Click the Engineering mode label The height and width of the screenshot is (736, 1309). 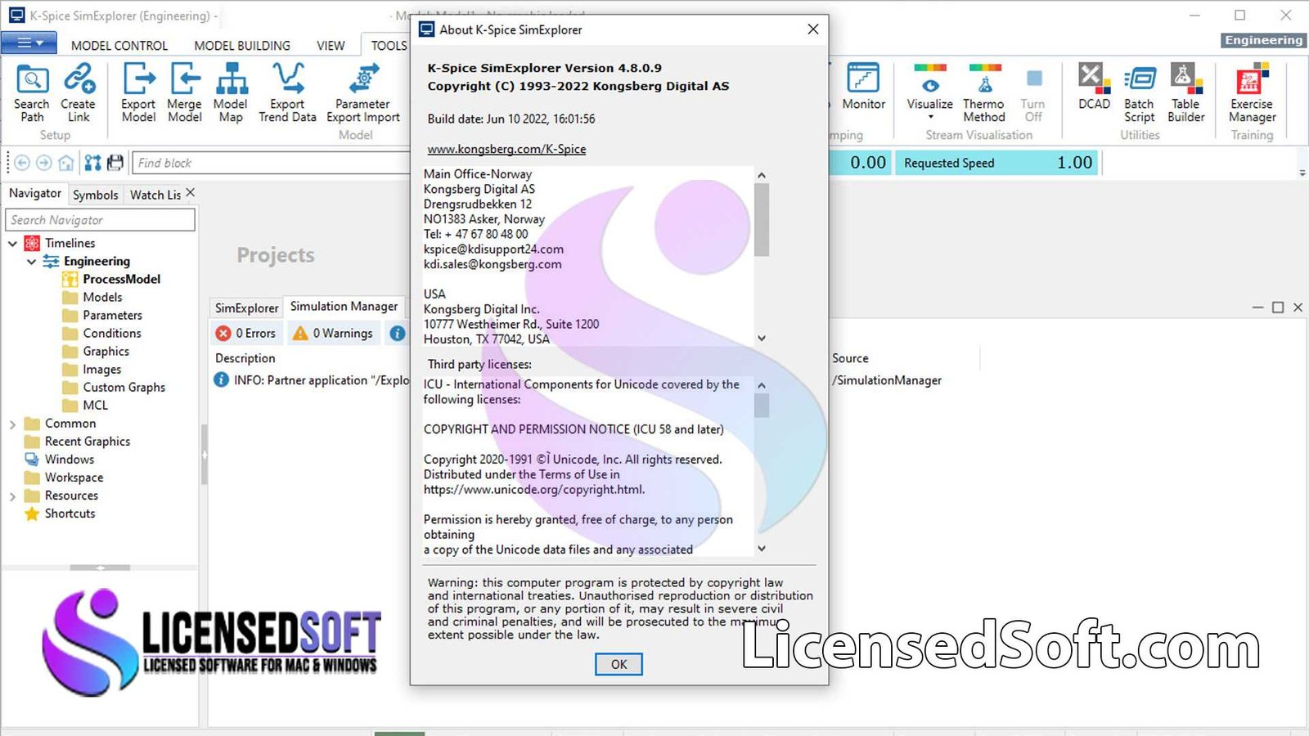point(1263,40)
